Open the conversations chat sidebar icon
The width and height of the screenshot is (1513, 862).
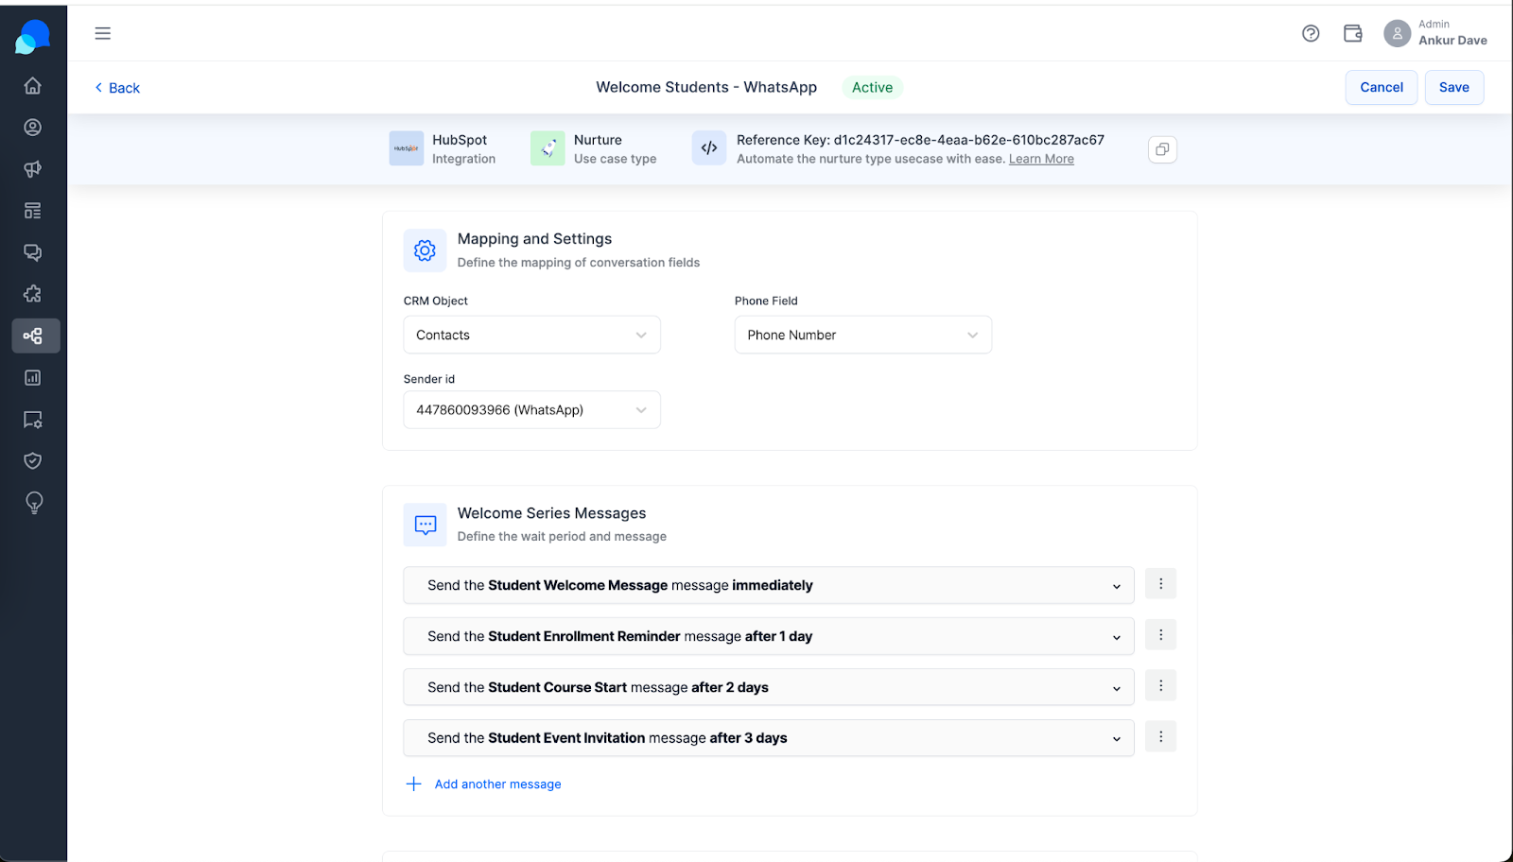pos(33,252)
